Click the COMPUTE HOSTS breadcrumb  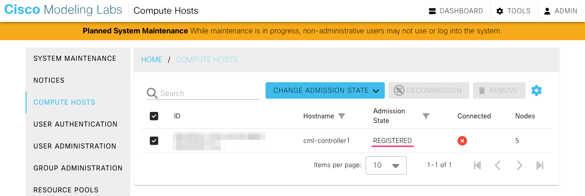[207, 60]
